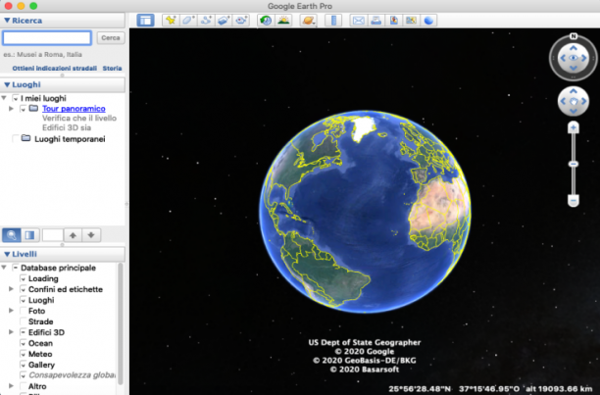600x395 pixels.
Task: Expand the Edifici 3D layer tree
Action: (11, 332)
